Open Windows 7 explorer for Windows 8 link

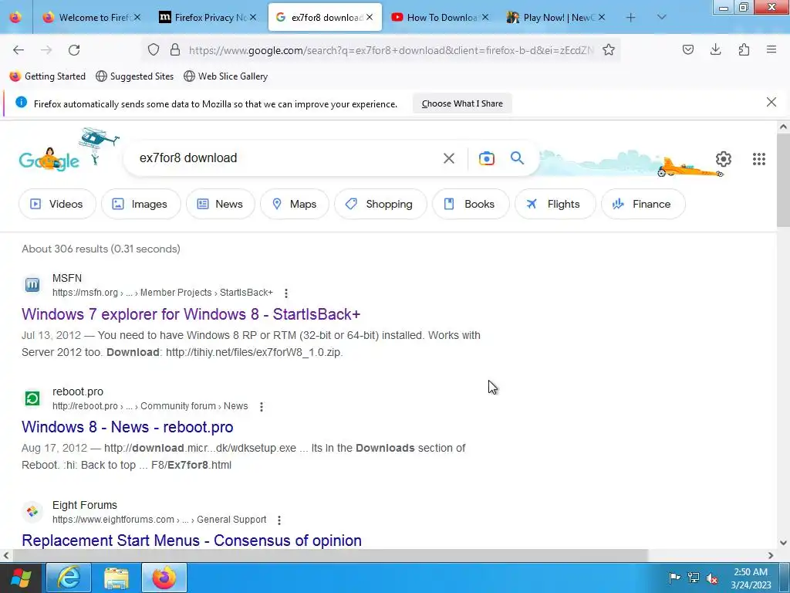click(191, 314)
